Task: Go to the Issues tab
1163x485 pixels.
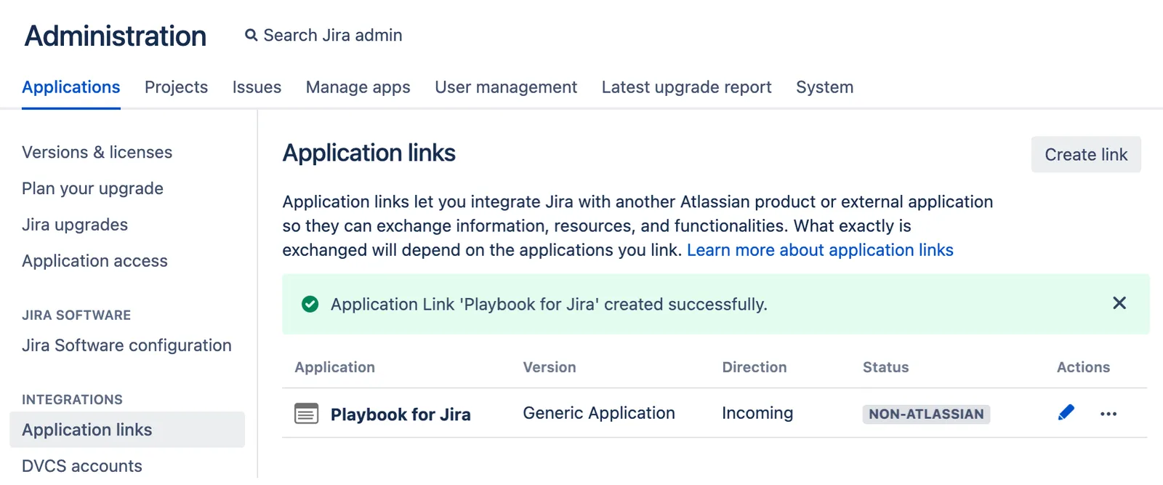Action: 257,87
